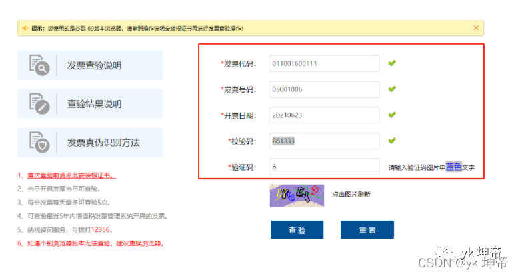Click the 蓝色 highlighted word in hint
Viewport: 518px width, 276px height.
(x=453, y=167)
